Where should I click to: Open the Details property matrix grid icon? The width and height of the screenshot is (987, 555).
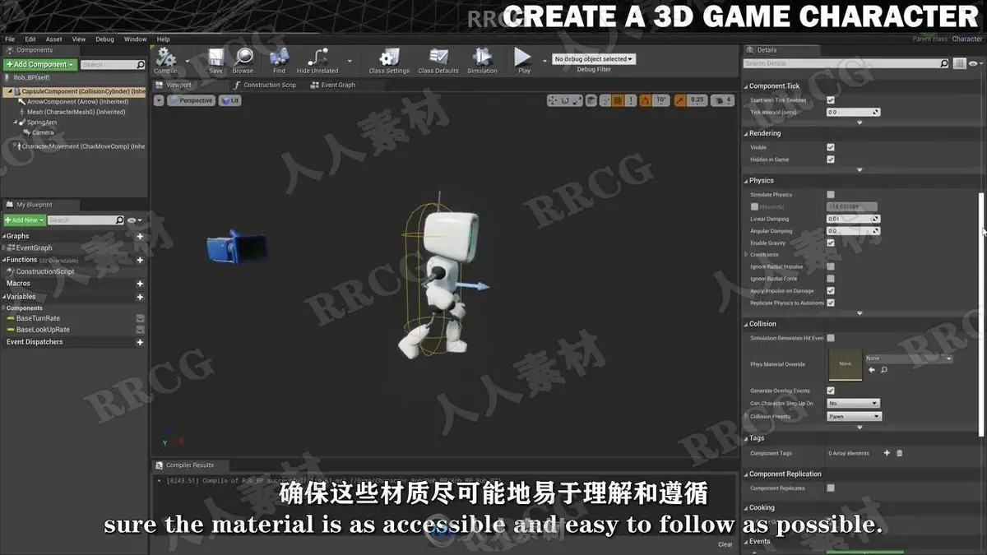[959, 63]
